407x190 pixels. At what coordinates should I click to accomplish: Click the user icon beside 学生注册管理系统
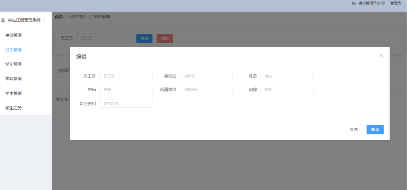click(x=3, y=20)
